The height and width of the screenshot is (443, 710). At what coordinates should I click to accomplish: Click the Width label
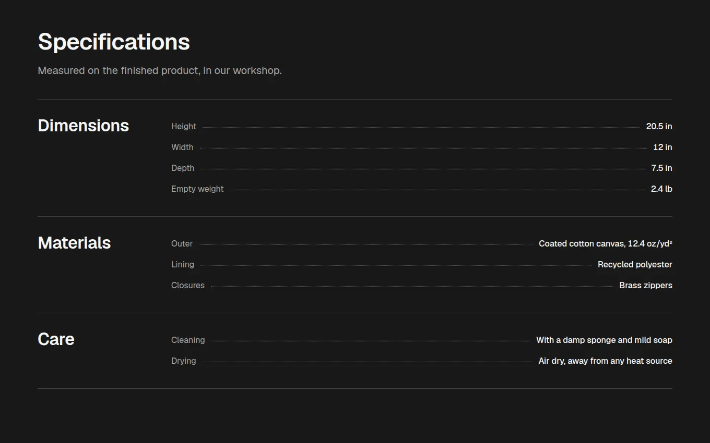(x=182, y=147)
